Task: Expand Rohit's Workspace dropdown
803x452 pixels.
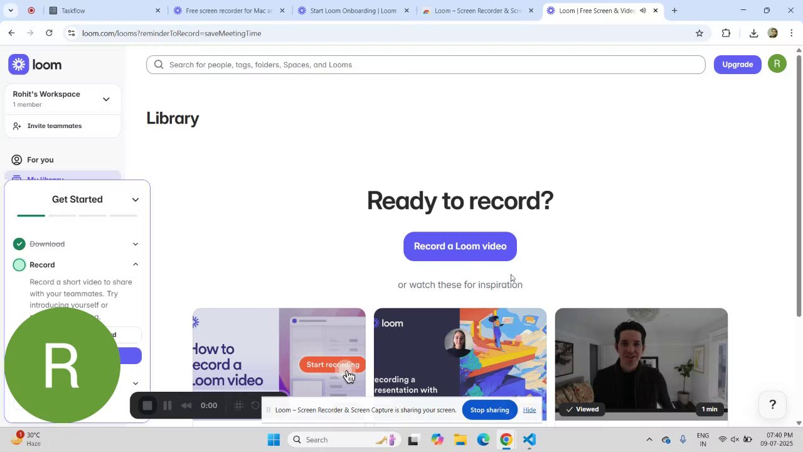Action: (106, 99)
